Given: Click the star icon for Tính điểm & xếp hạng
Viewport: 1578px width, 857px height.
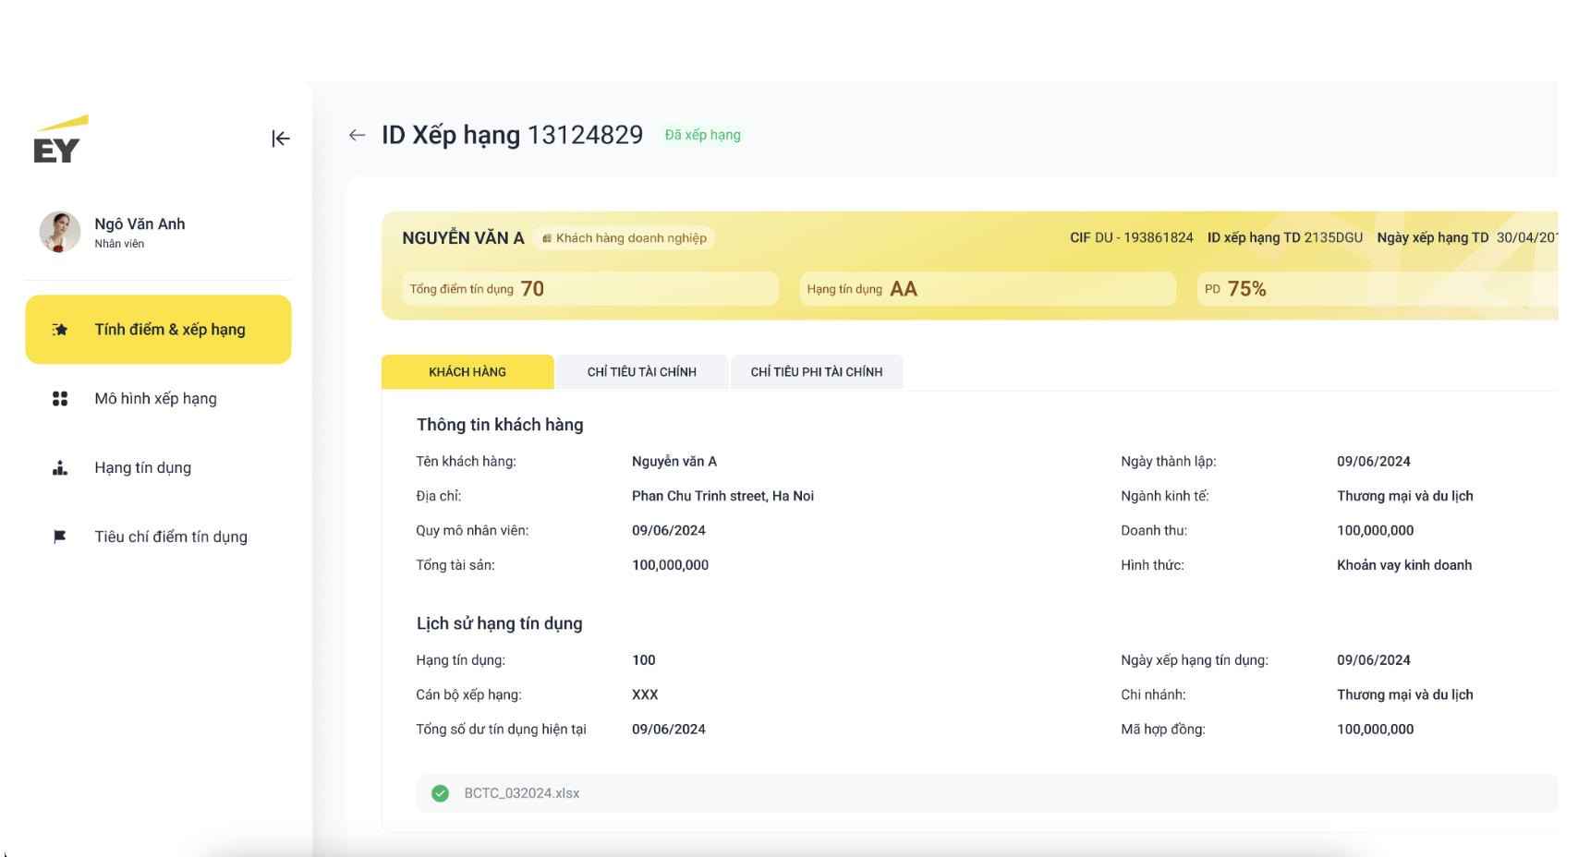Looking at the screenshot, I should [60, 330].
